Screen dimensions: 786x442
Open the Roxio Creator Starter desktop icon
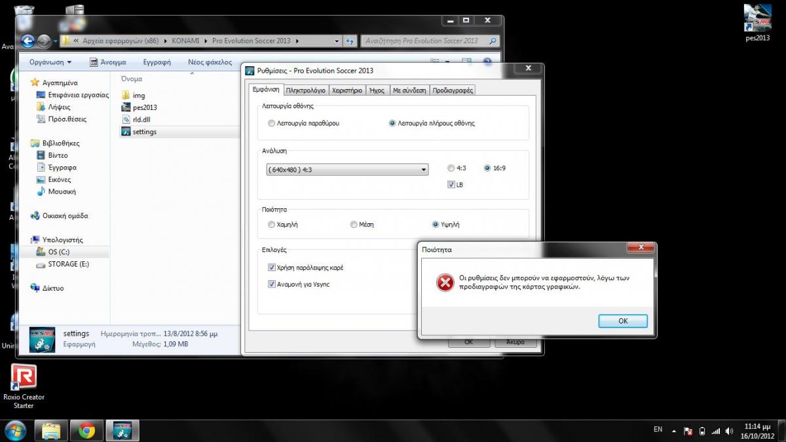tap(24, 387)
